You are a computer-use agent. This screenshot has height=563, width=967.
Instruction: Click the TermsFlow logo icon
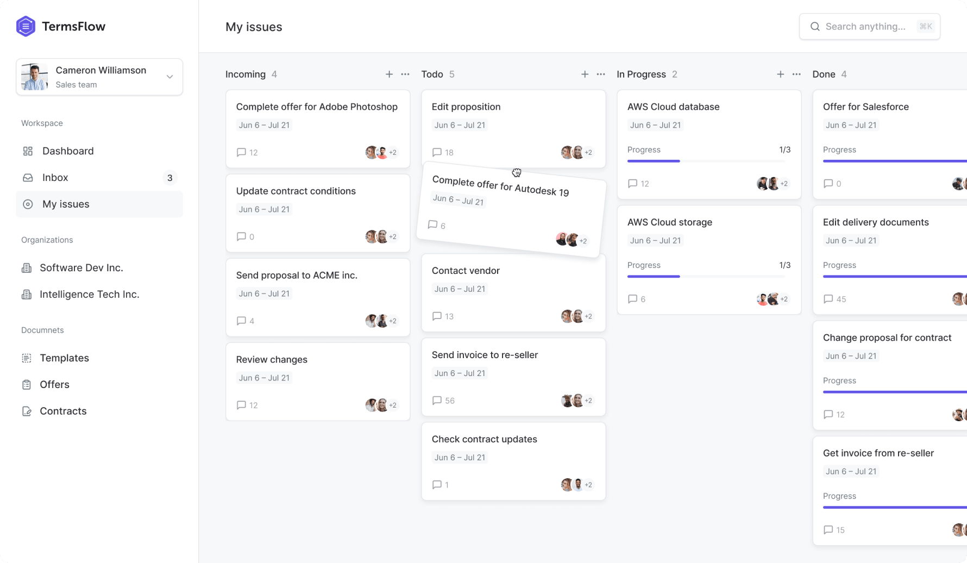pos(26,26)
